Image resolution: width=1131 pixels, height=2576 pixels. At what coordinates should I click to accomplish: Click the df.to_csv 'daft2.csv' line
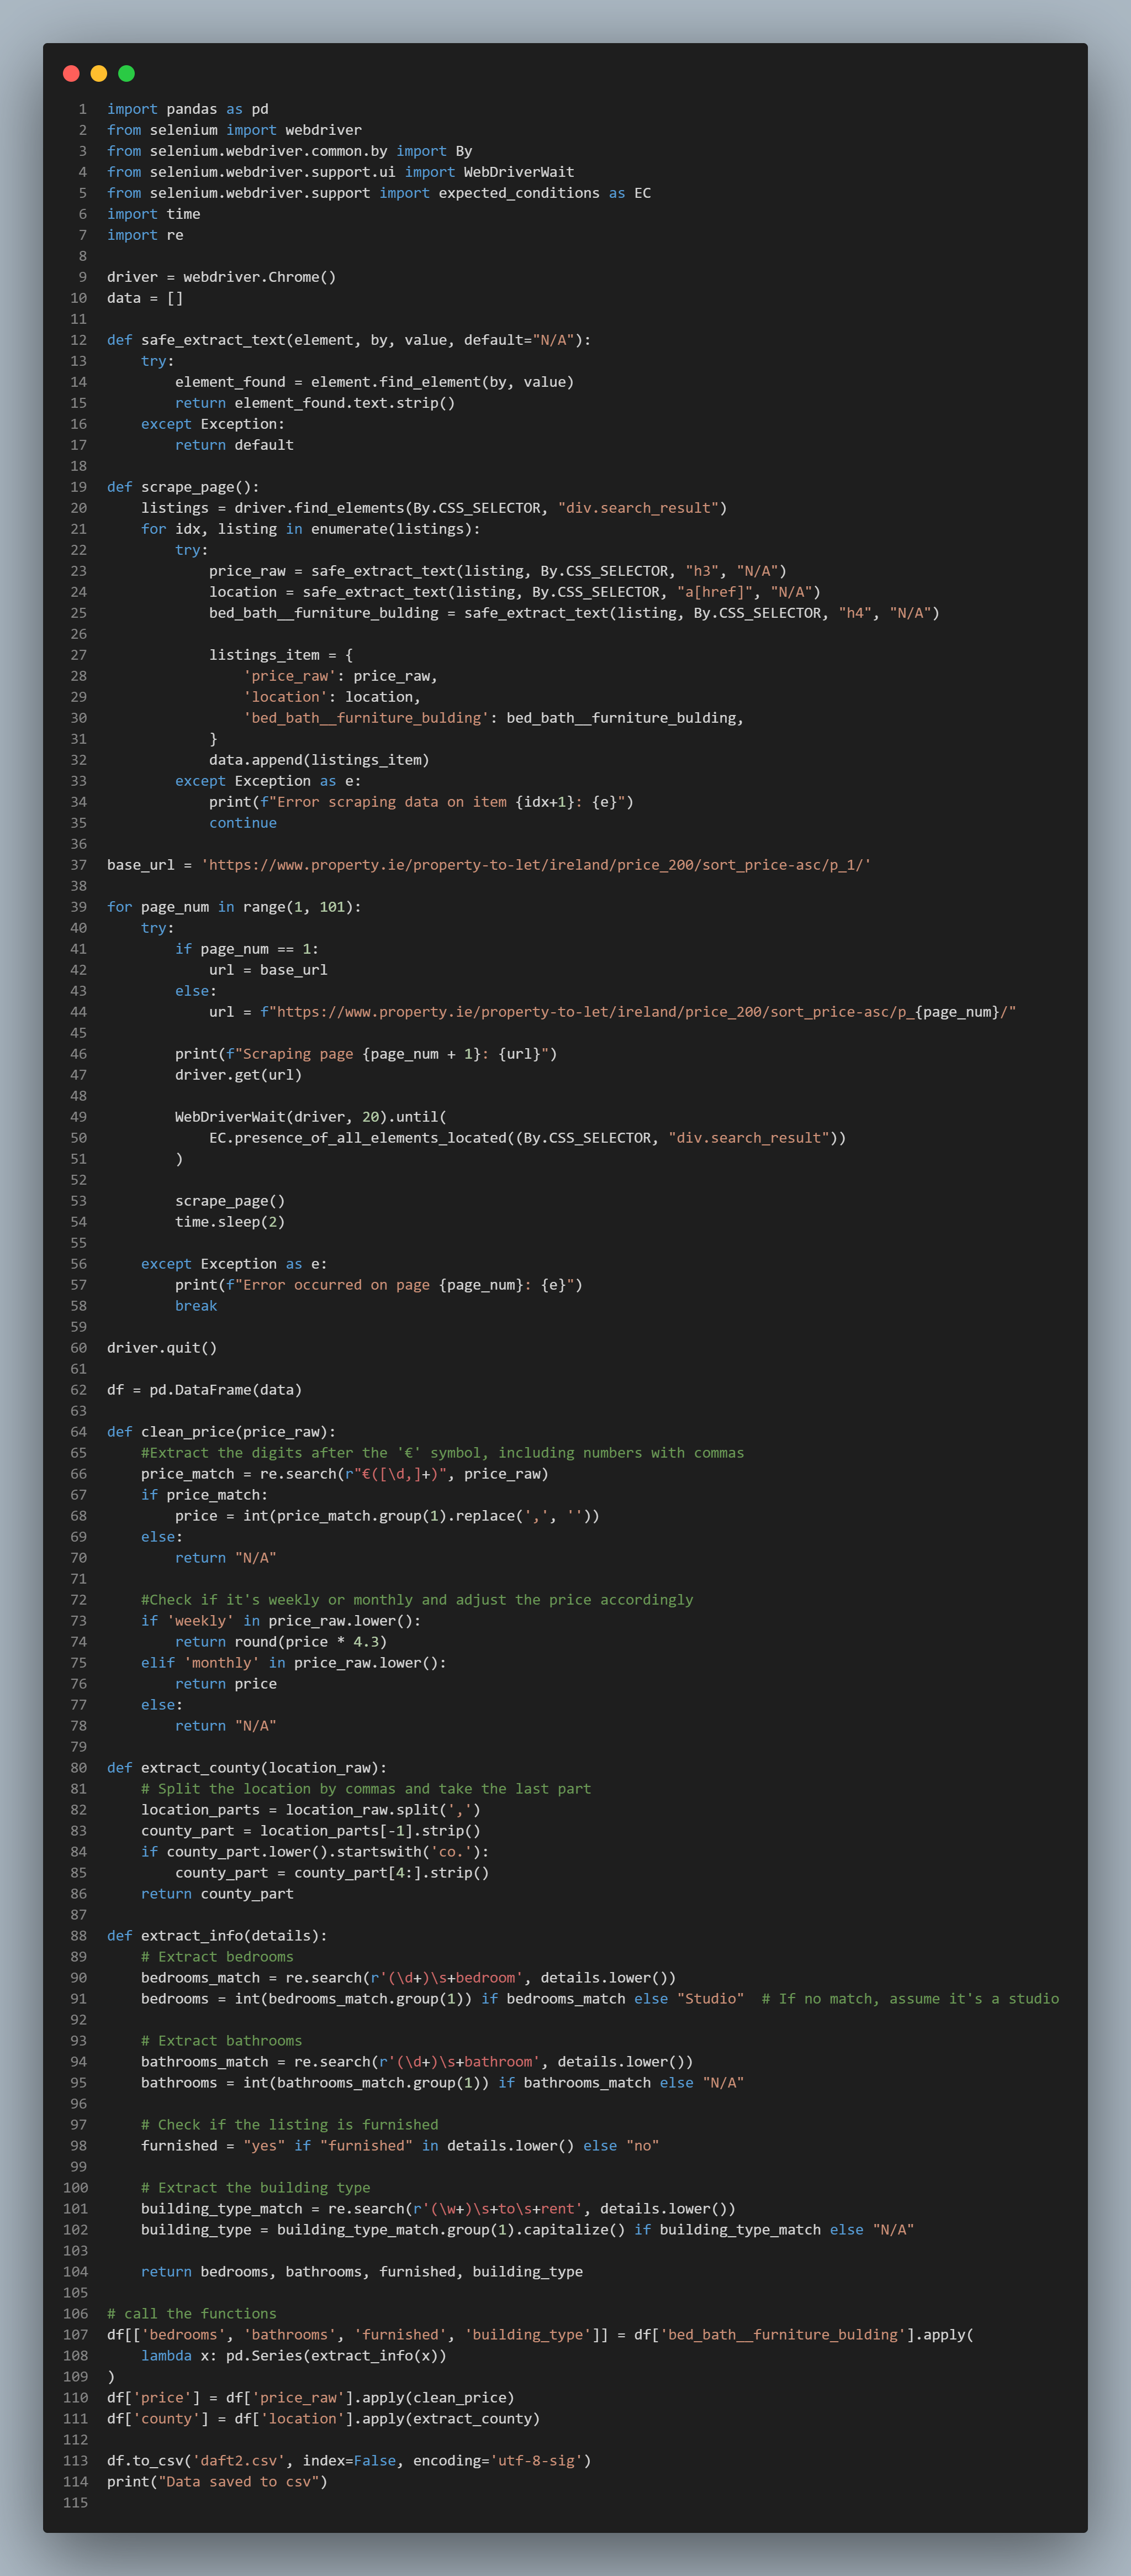348,2461
